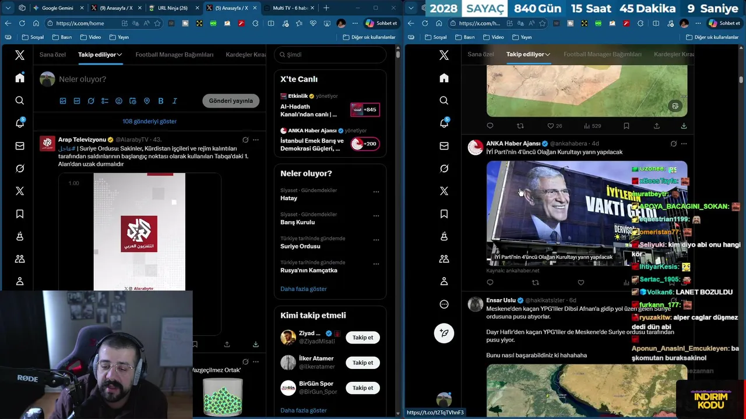Apply italic formatting in the post composer

(x=174, y=101)
